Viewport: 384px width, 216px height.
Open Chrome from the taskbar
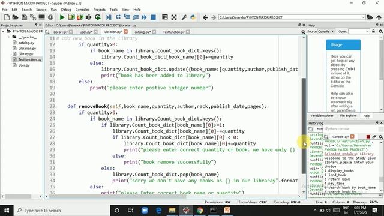200,211
